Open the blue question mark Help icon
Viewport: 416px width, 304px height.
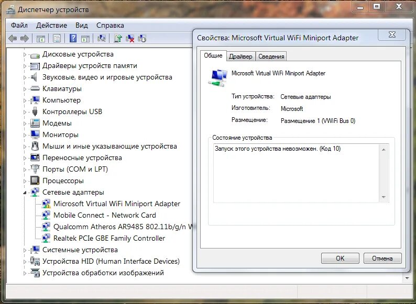[x=73, y=38]
